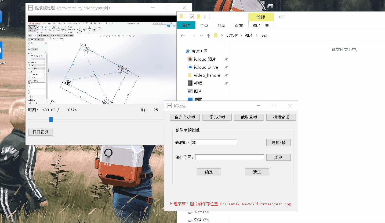This screenshot has height=223, width=385.
Task: Click the iCloud Drive cloud icon
Action: click(190, 67)
